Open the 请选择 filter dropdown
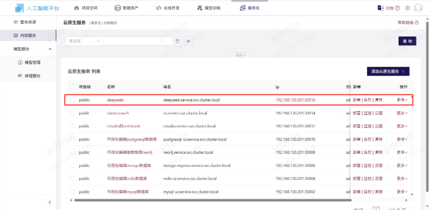This screenshot has height=210, width=430. 84,41
